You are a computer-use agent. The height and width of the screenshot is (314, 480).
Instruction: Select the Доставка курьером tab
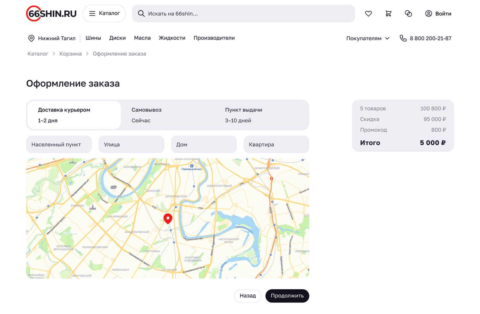click(x=74, y=115)
